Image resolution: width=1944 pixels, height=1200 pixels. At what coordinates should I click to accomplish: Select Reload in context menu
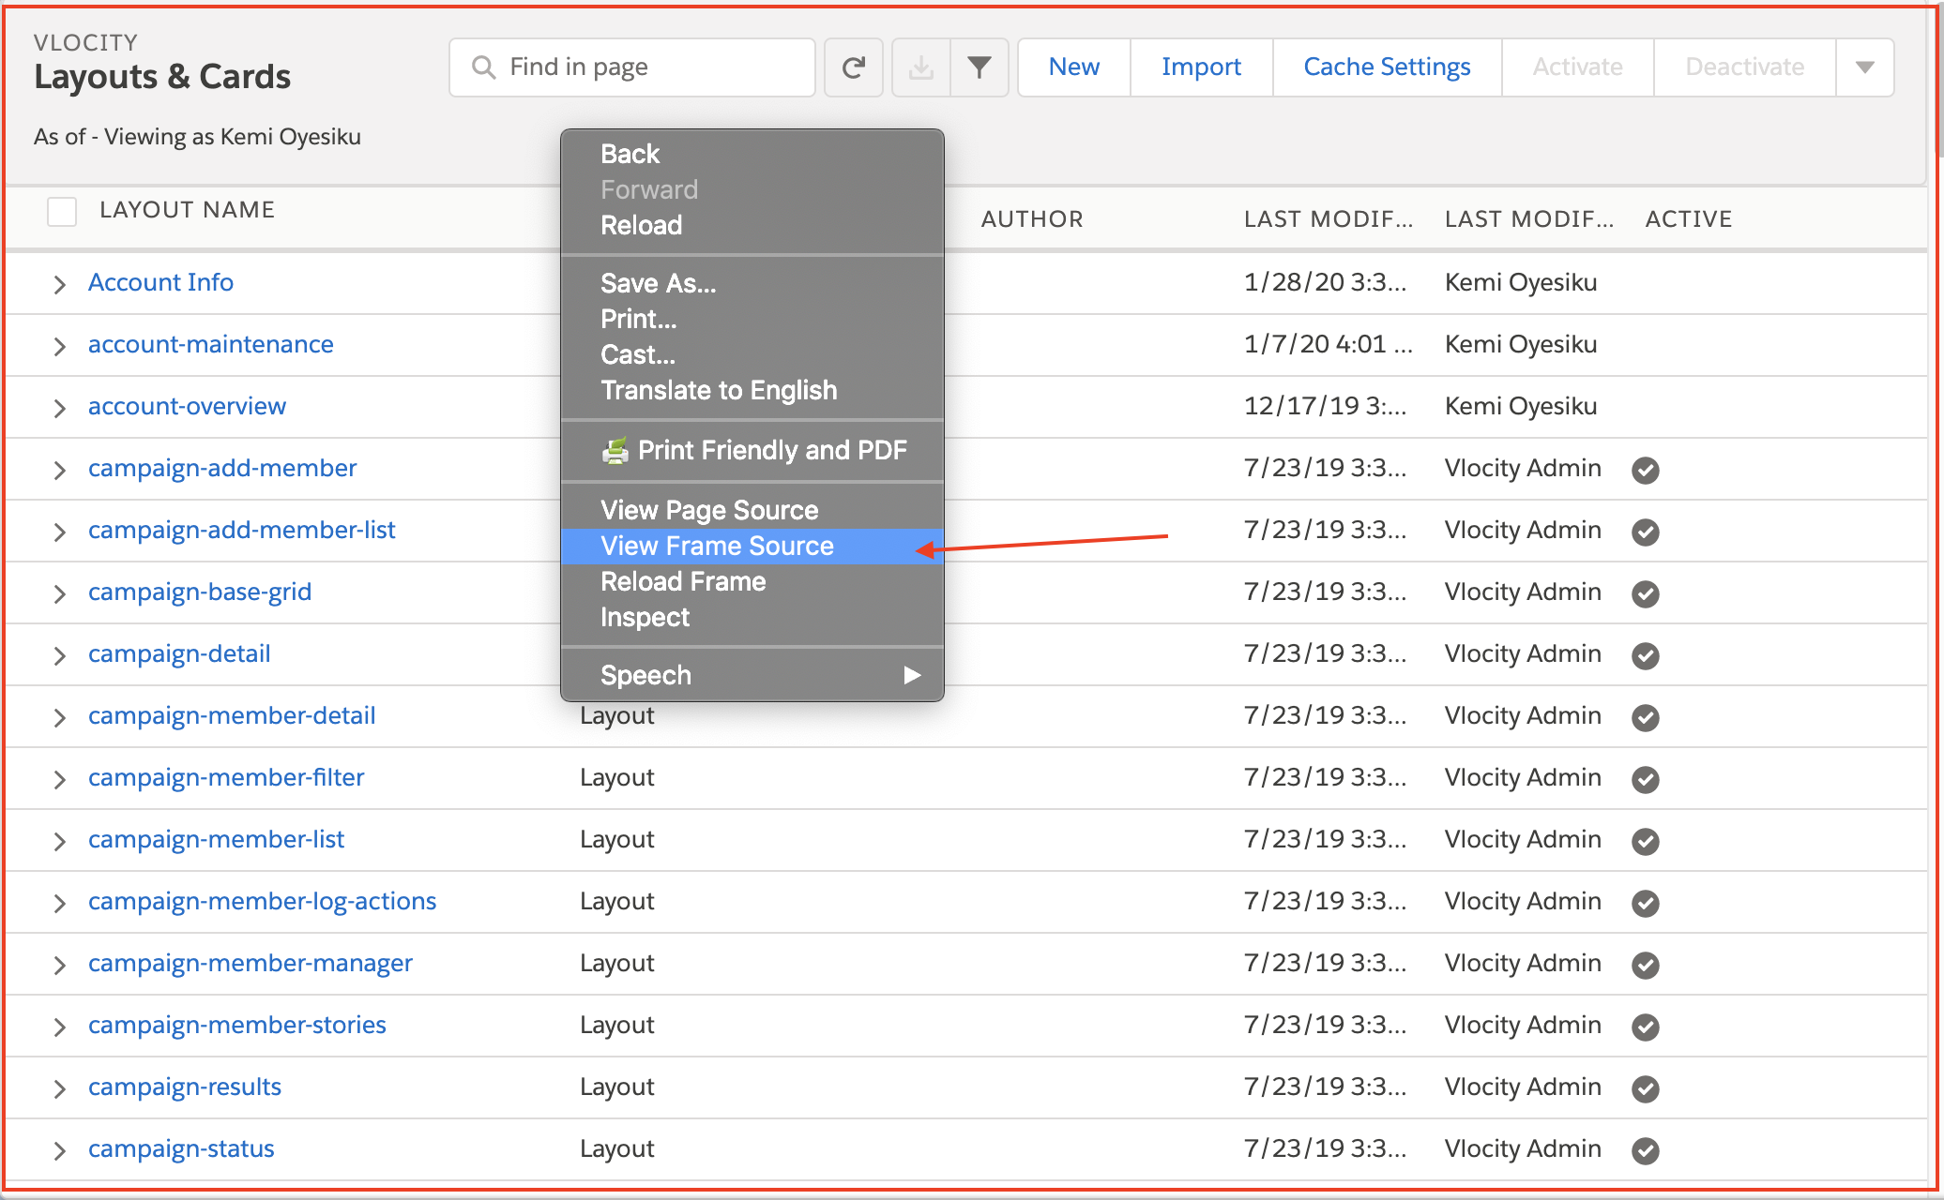click(x=752, y=225)
